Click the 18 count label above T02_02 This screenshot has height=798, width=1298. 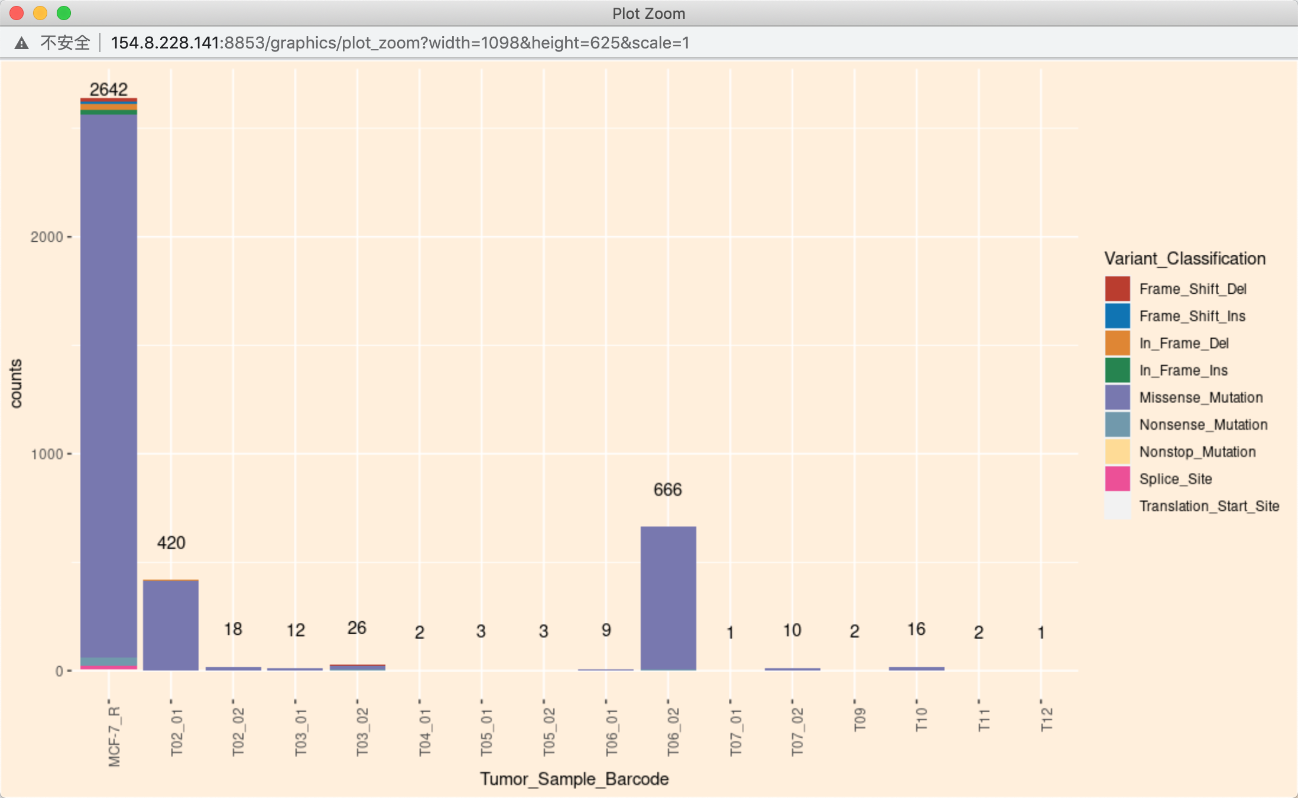click(x=233, y=629)
